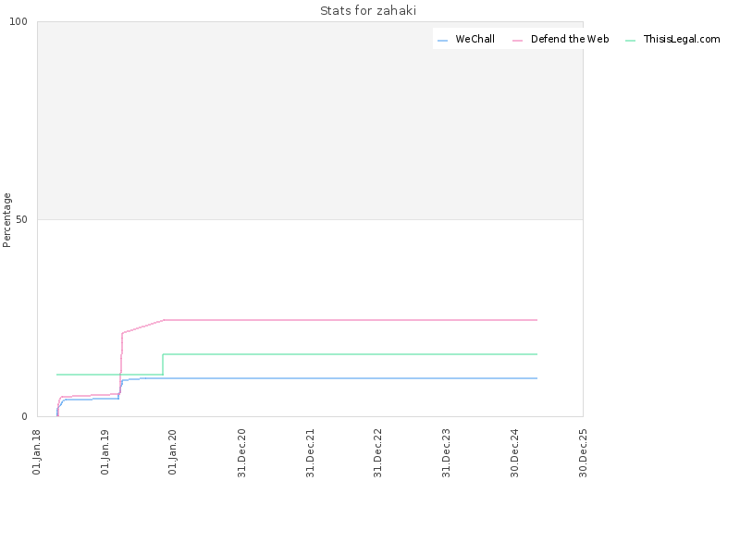This screenshot has height=555, width=740.
Task: Click the 31.Dec.21 x-axis date label
Action: (310, 453)
